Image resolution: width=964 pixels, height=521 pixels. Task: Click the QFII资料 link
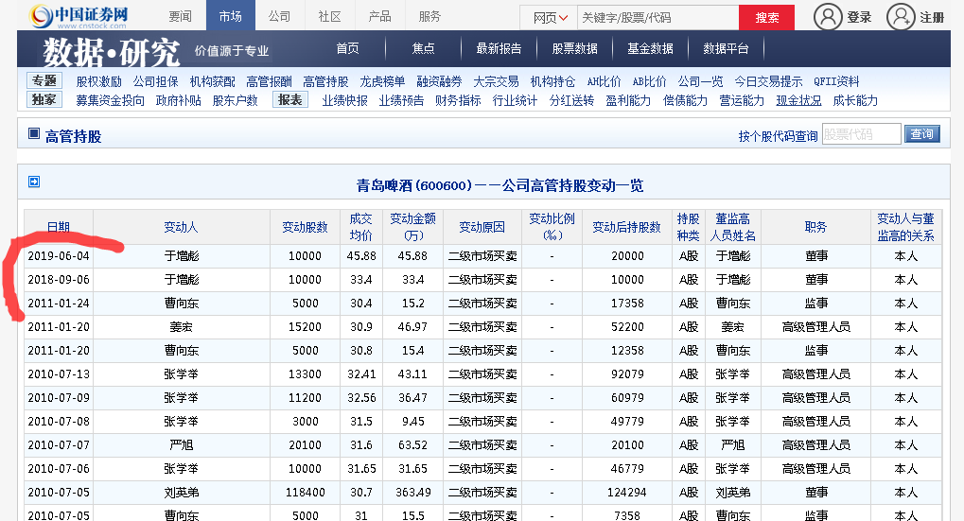(836, 81)
